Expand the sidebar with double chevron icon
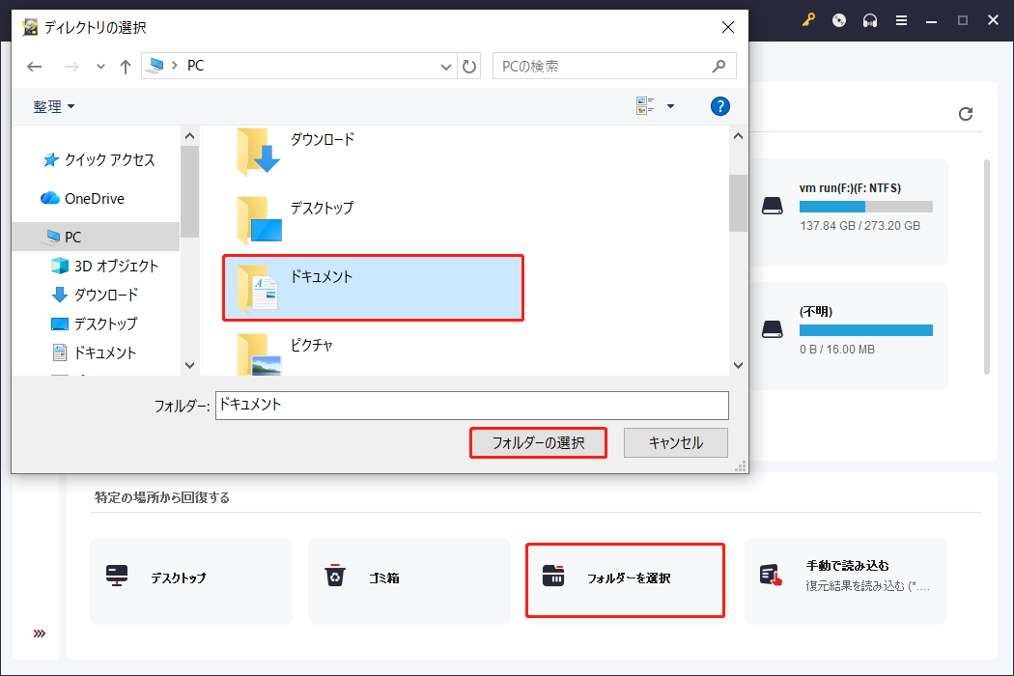 coord(40,634)
